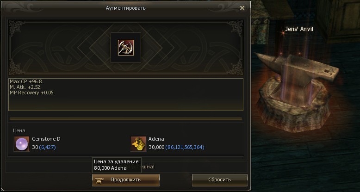Click the owned gemstone count 6,427
360x192 pixels.
tap(47, 147)
